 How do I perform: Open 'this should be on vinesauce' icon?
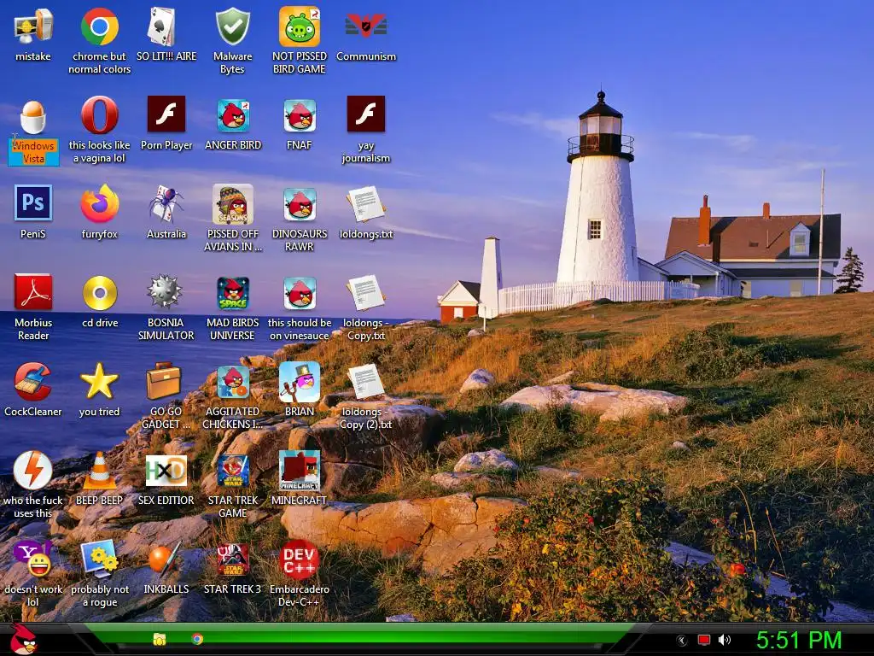click(300, 293)
